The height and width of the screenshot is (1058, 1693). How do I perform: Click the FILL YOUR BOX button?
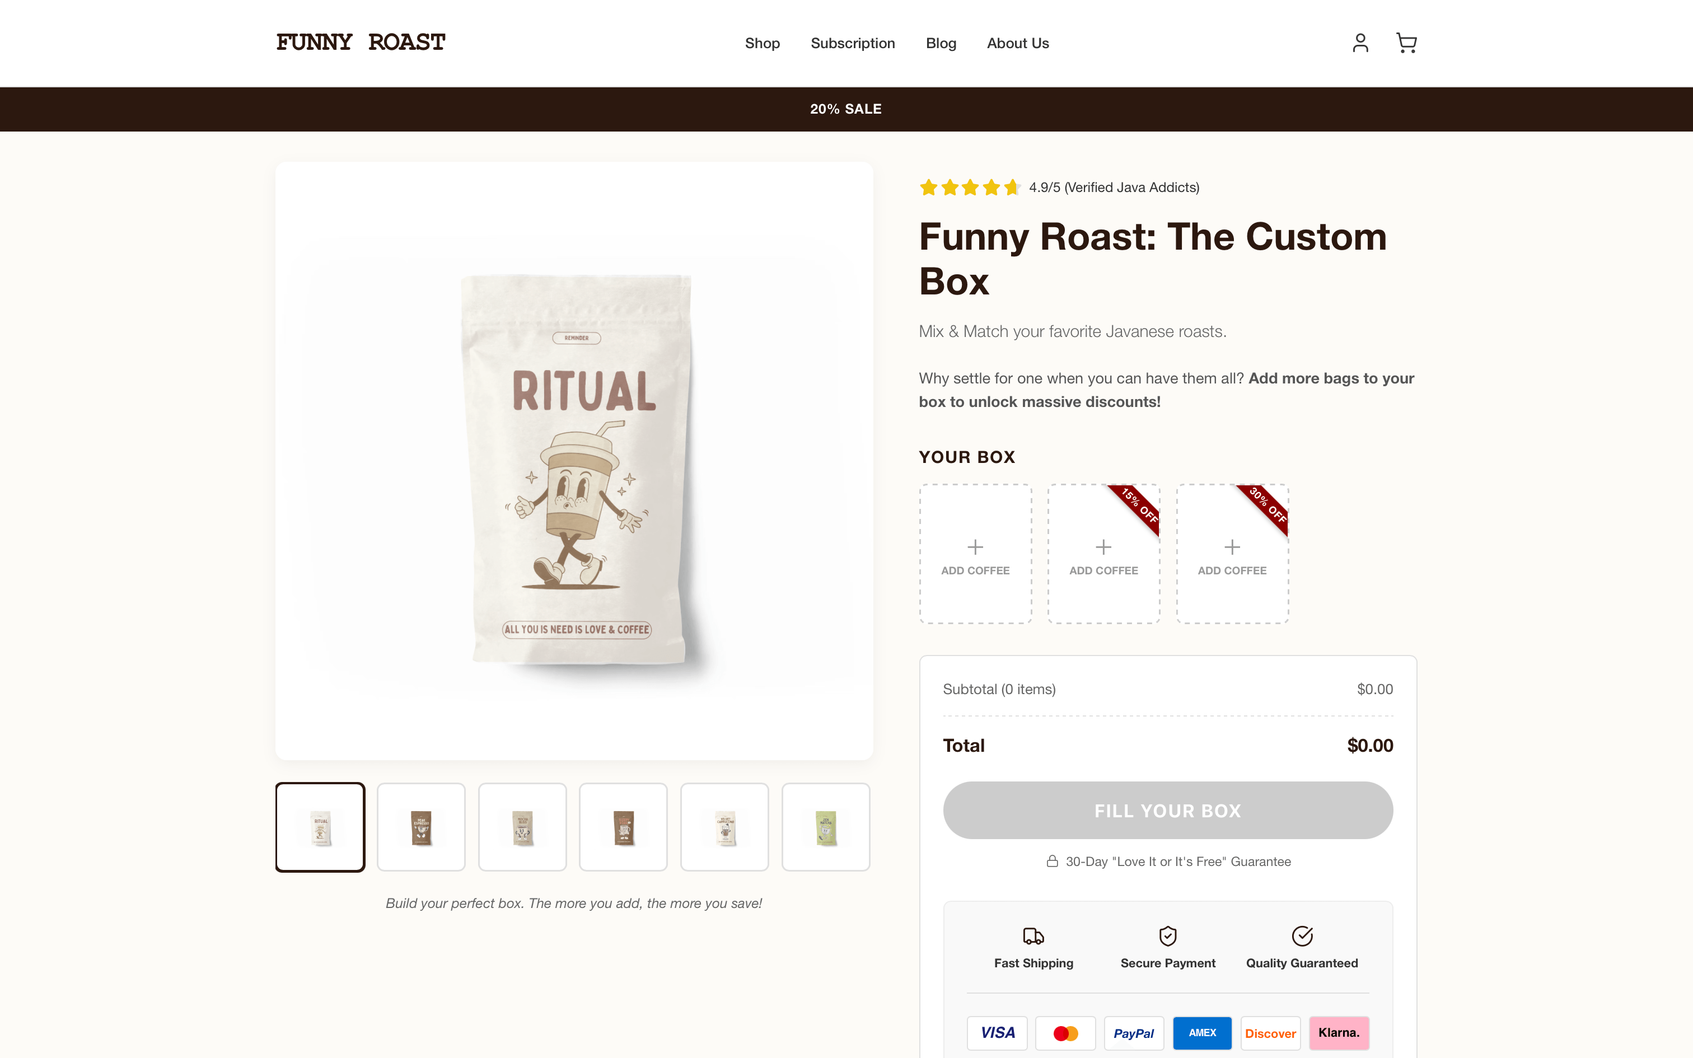[x=1167, y=811]
